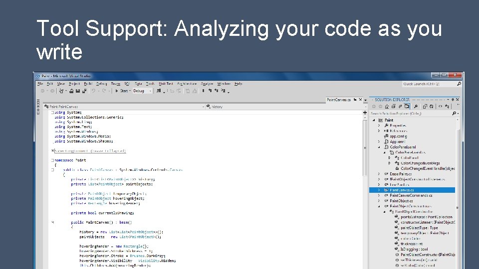
Task: Click the Undo toolbar icon
Action: point(93,91)
